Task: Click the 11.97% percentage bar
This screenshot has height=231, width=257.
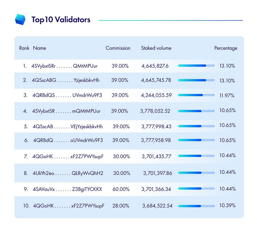Action: [x=196, y=95]
